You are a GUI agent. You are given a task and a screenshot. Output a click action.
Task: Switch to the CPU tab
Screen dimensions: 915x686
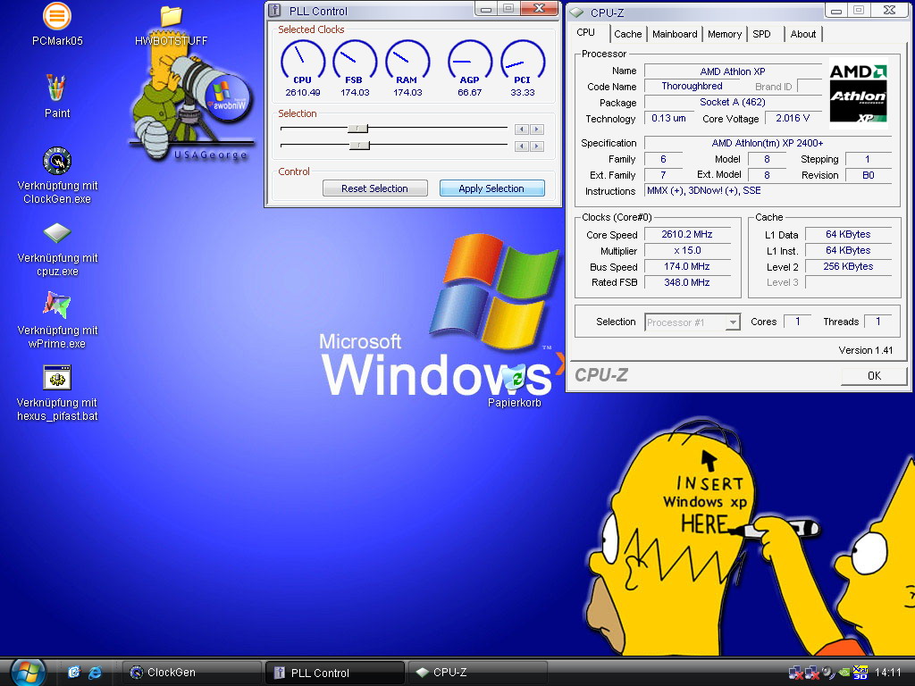(x=586, y=33)
